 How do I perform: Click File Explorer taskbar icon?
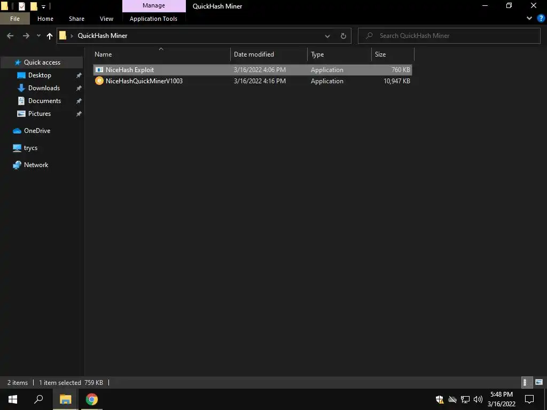click(65, 399)
